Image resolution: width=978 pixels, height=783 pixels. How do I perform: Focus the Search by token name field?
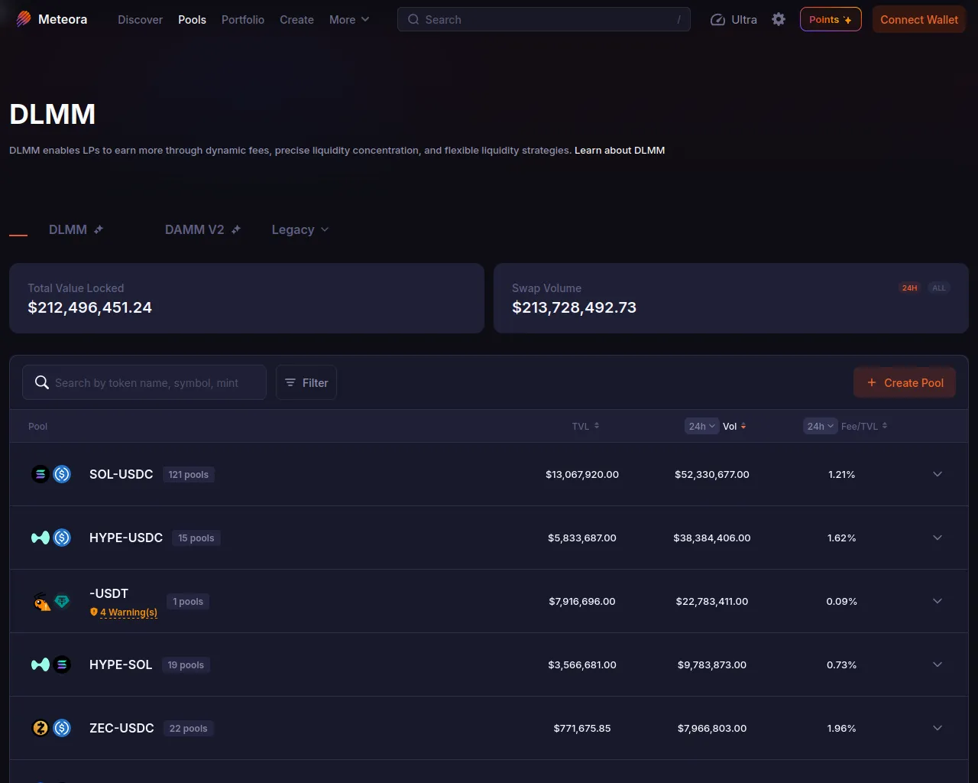144,382
